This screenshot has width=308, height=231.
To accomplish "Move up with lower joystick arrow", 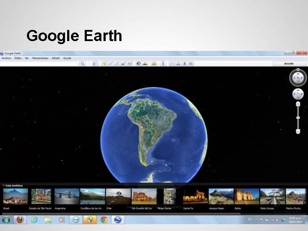I will pos(298,90).
